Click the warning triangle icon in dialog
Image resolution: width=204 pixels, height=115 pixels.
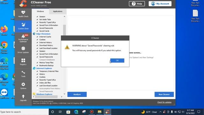(67, 47)
